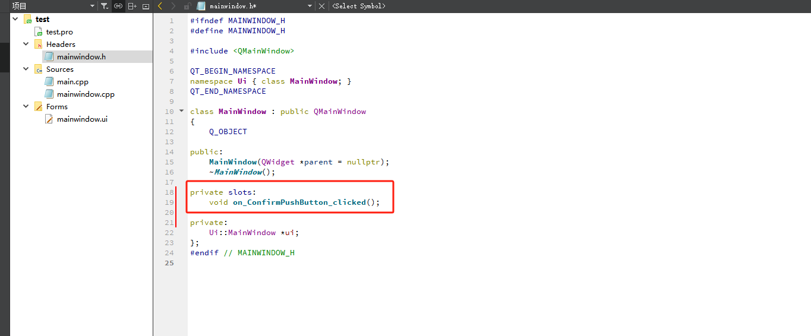Click nullptr in the constructor line
Screen dimensions: 811x336
363,162
